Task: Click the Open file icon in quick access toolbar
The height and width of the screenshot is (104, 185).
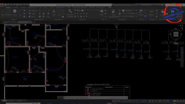Action: click(9, 5)
